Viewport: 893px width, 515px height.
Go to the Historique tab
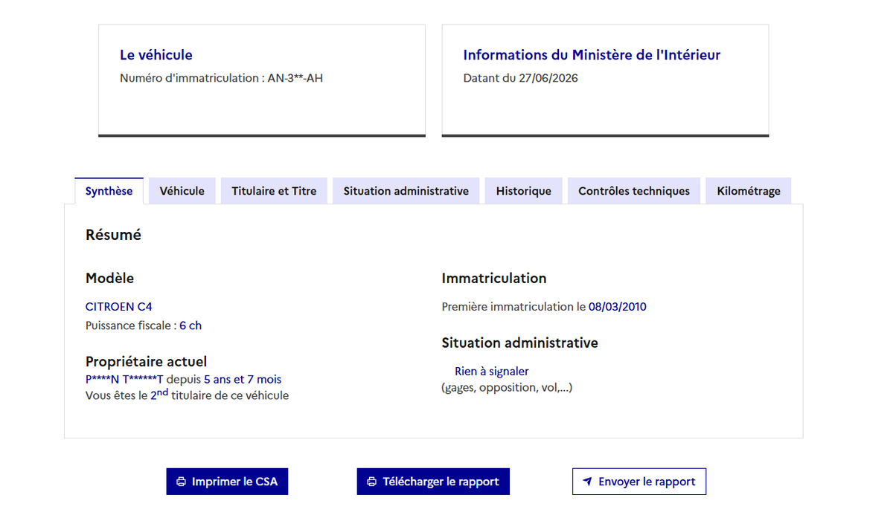[x=524, y=191]
